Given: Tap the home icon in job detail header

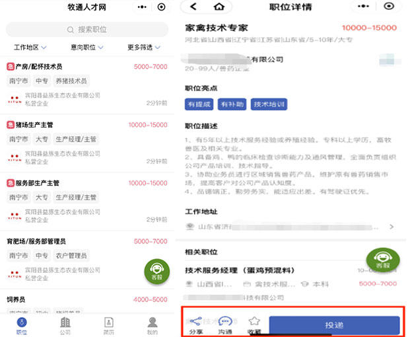Looking at the screenshot, I should pyautogui.click(x=219, y=7).
